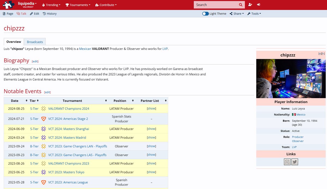Open the S-Tier link for Masters Madrid
Viewport: 327px width, 189px height.
click(34, 137)
